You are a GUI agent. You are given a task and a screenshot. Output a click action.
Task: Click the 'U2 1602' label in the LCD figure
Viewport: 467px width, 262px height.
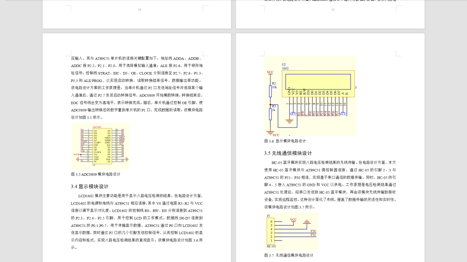click(285, 67)
